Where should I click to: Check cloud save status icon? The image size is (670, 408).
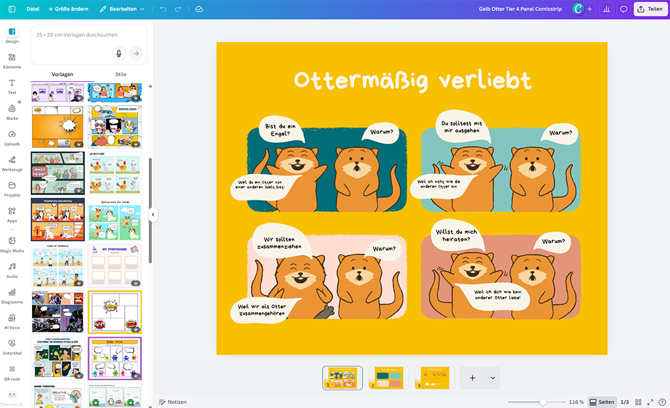pos(199,9)
